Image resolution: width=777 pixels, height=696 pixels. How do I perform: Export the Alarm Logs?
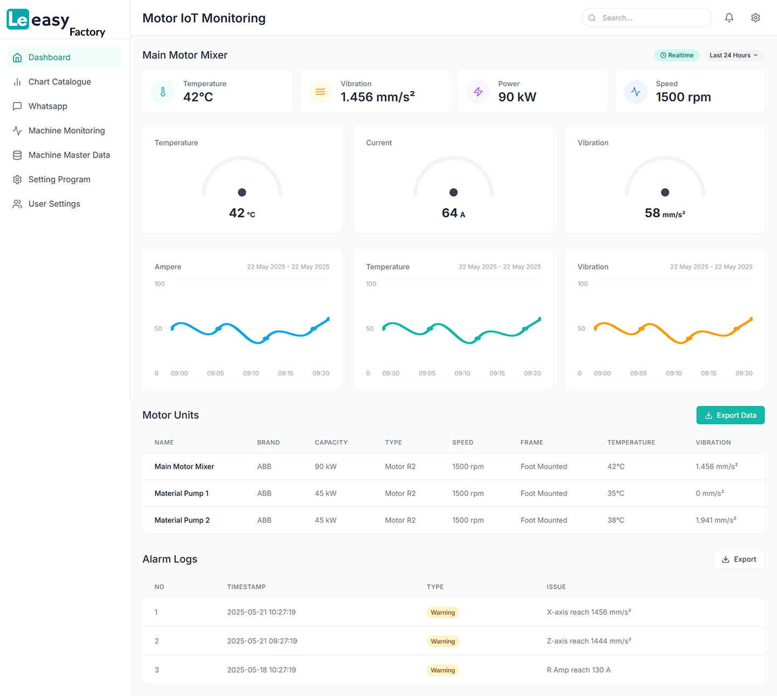pos(738,559)
